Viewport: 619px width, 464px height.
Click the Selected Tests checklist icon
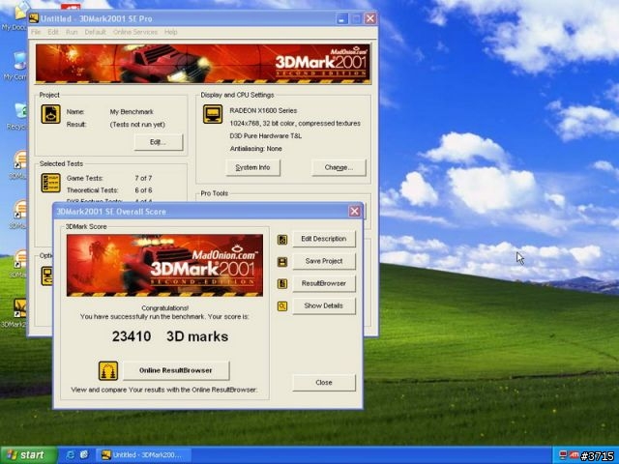point(51,183)
